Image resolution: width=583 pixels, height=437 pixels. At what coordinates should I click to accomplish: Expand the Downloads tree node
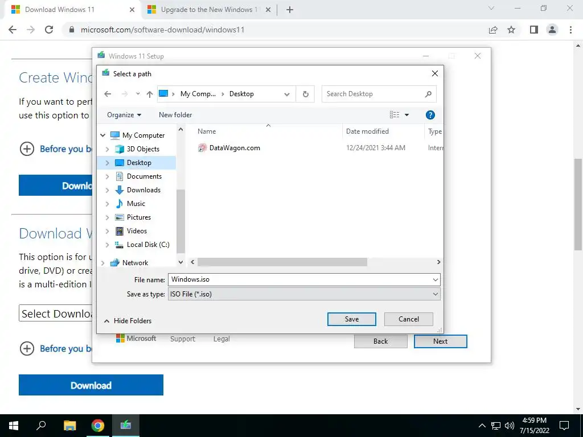[x=108, y=190]
